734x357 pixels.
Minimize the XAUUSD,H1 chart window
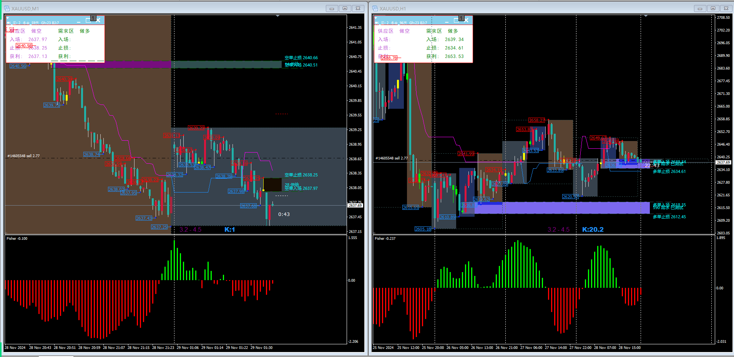(x=700, y=8)
